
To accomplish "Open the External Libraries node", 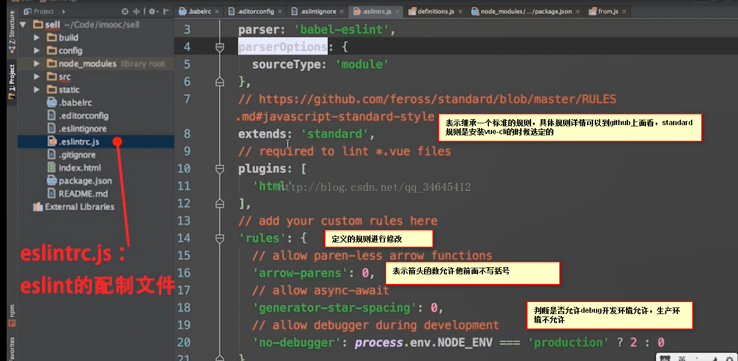I will tap(79, 207).
